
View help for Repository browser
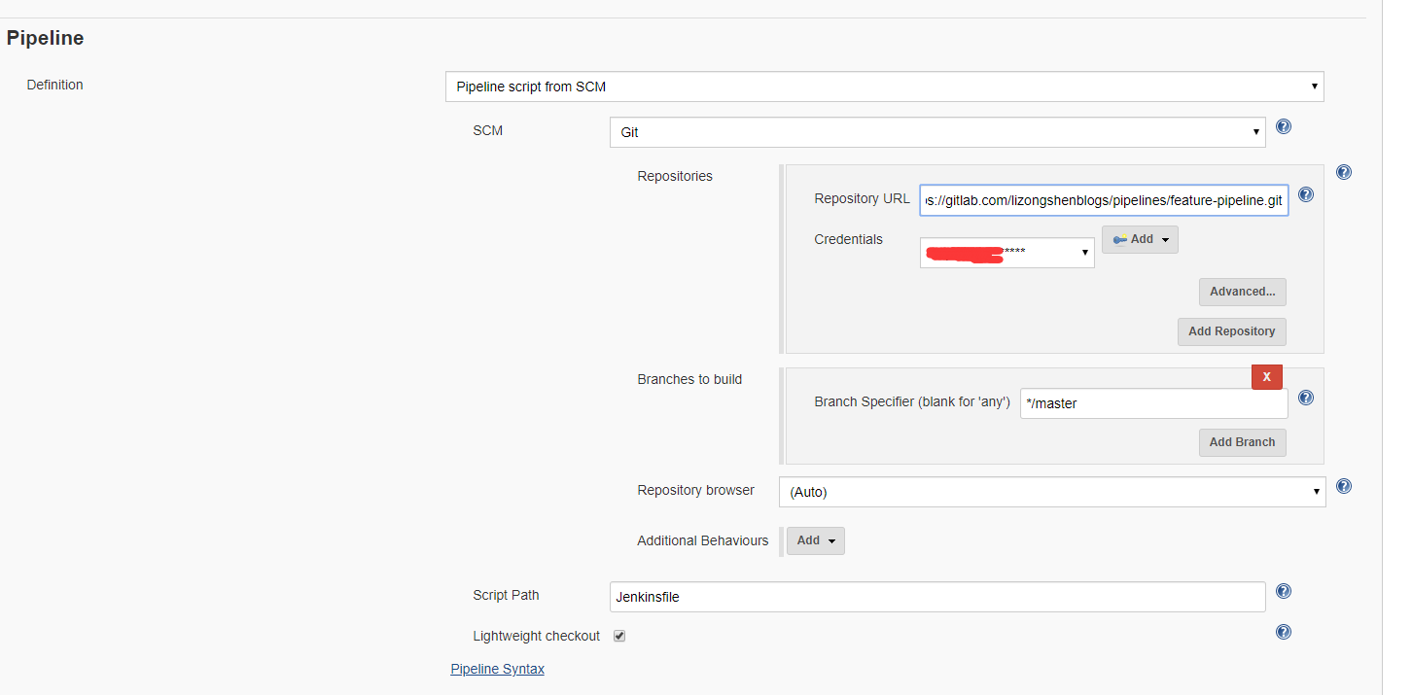(1343, 486)
